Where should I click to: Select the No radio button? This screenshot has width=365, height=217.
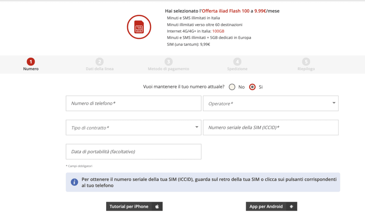(232, 87)
